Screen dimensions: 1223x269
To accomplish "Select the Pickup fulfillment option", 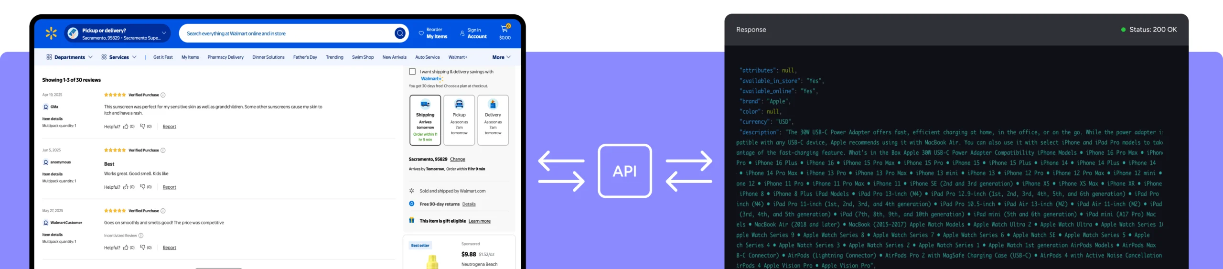I will click(459, 120).
